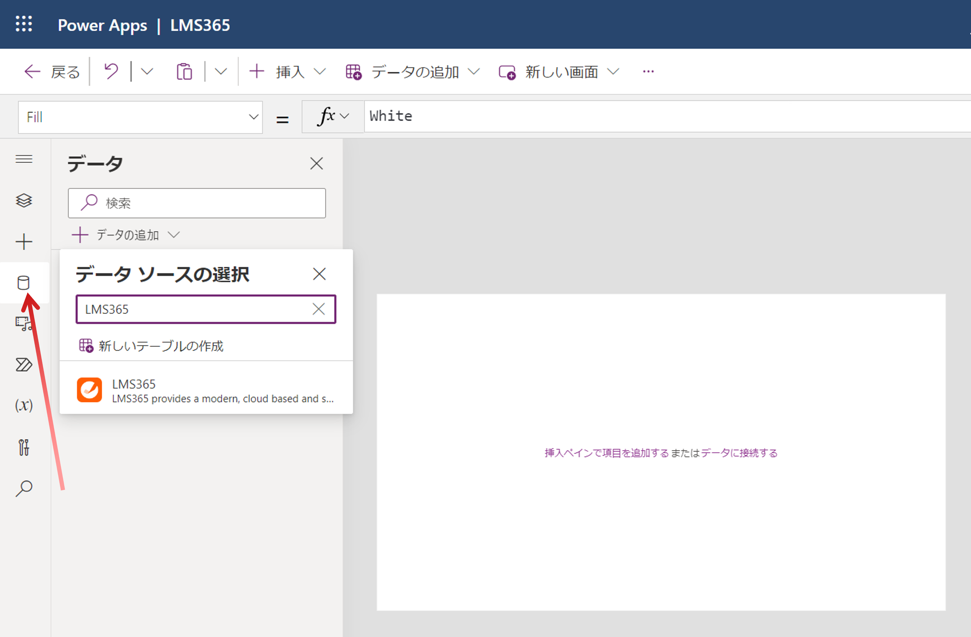971x637 pixels.
Task: Open the Media pane icon
Action: point(24,324)
